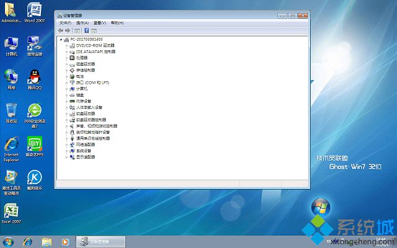Select the Internet Explorer desktop icon

coord(11,149)
